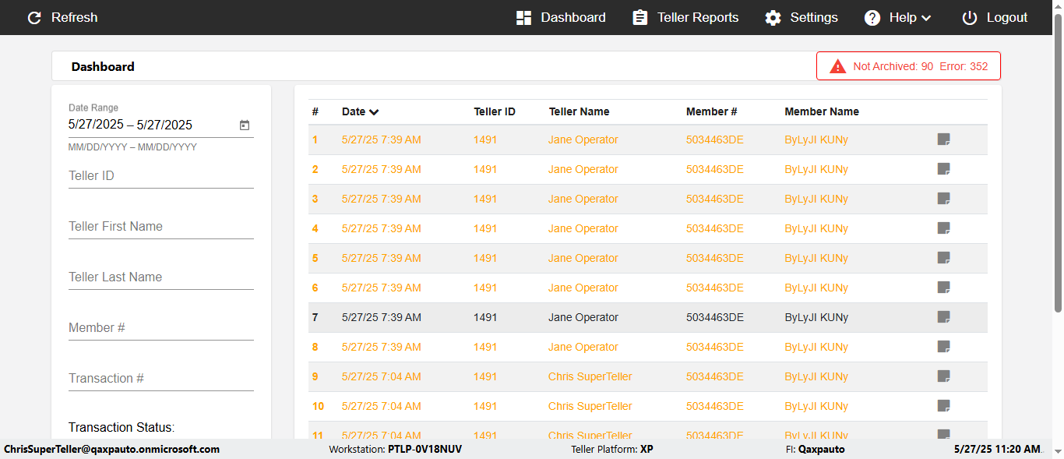The width and height of the screenshot is (1064, 459).
Task: Open Settings using the gear icon
Action: pyautogui.click(x=773, y=17)
